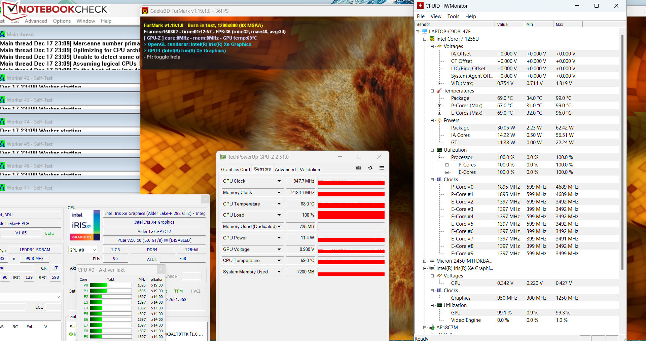Click the Worker #2 Self-Test window icon
The image size is (646, 341).
click(3, 78)
